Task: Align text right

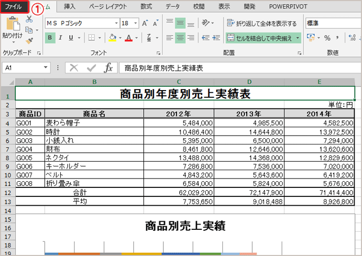Action: 190,38
